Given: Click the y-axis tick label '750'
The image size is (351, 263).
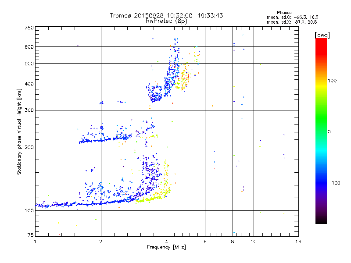Looking at the screenshot, I should coord(29,28).
